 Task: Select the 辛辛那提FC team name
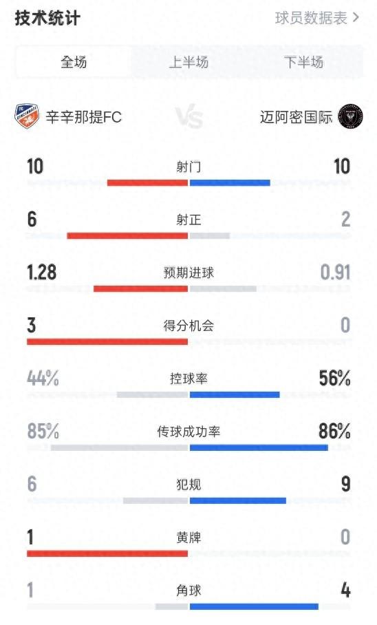tap(83, 117)
